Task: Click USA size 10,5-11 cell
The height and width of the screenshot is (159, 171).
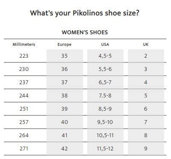Action: (x=105, y=135)
